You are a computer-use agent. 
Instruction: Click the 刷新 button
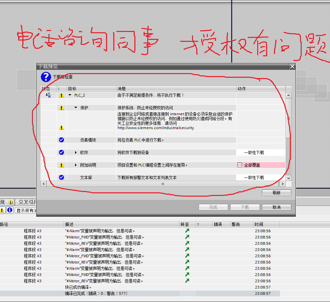(276, 192)
